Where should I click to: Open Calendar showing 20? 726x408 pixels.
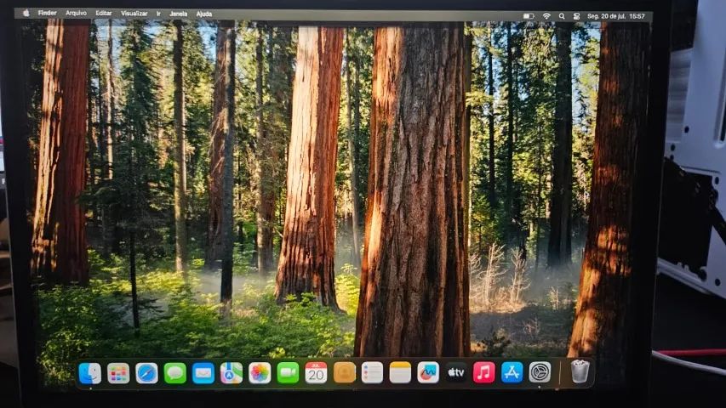click(317, 373)
